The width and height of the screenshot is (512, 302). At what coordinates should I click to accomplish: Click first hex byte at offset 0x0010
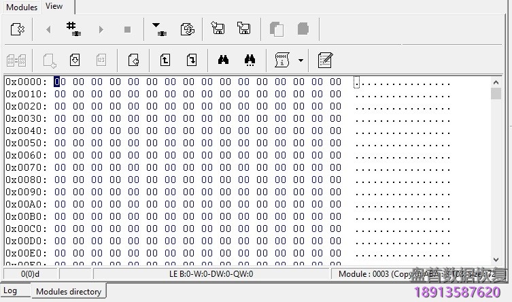[59, 94]
